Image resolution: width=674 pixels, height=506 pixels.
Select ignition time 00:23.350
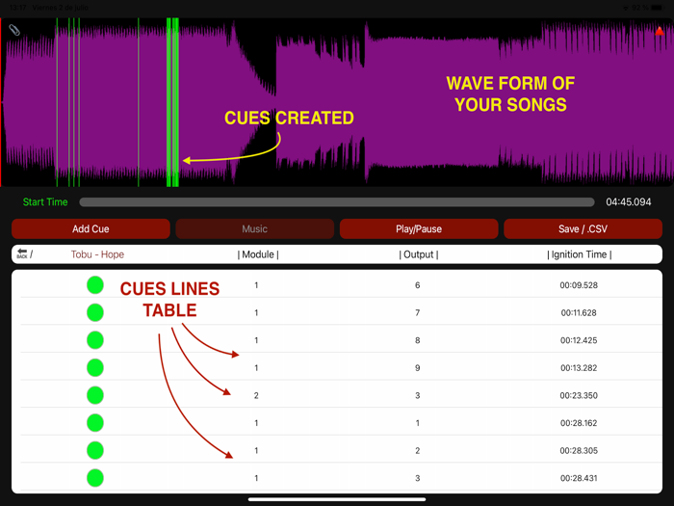(x=579, y=395)
